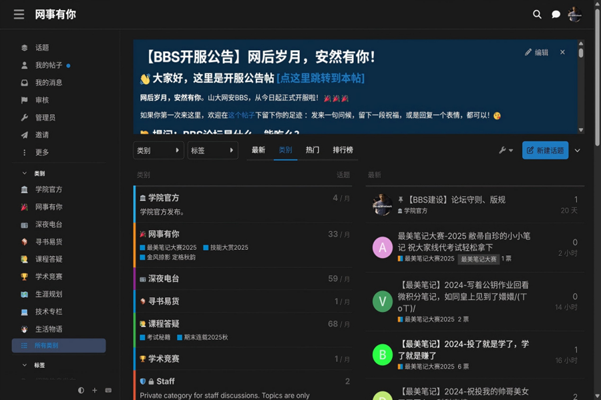Open the user avatar menu

[574, 14]
